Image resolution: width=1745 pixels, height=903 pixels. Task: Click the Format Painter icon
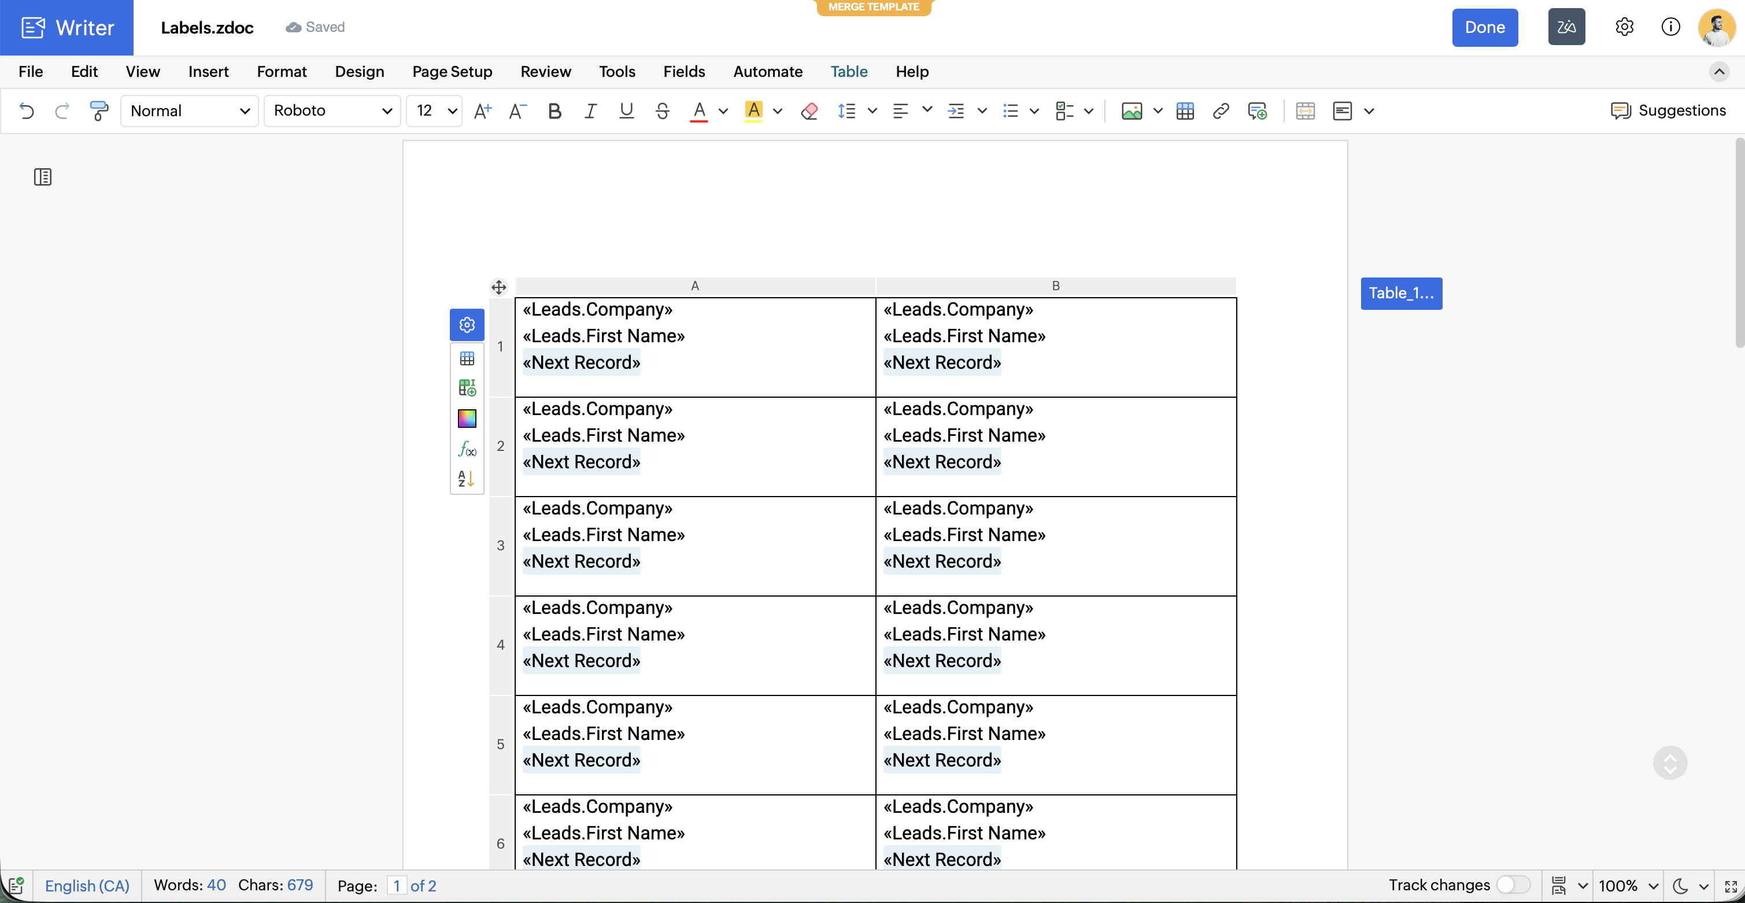99,110
